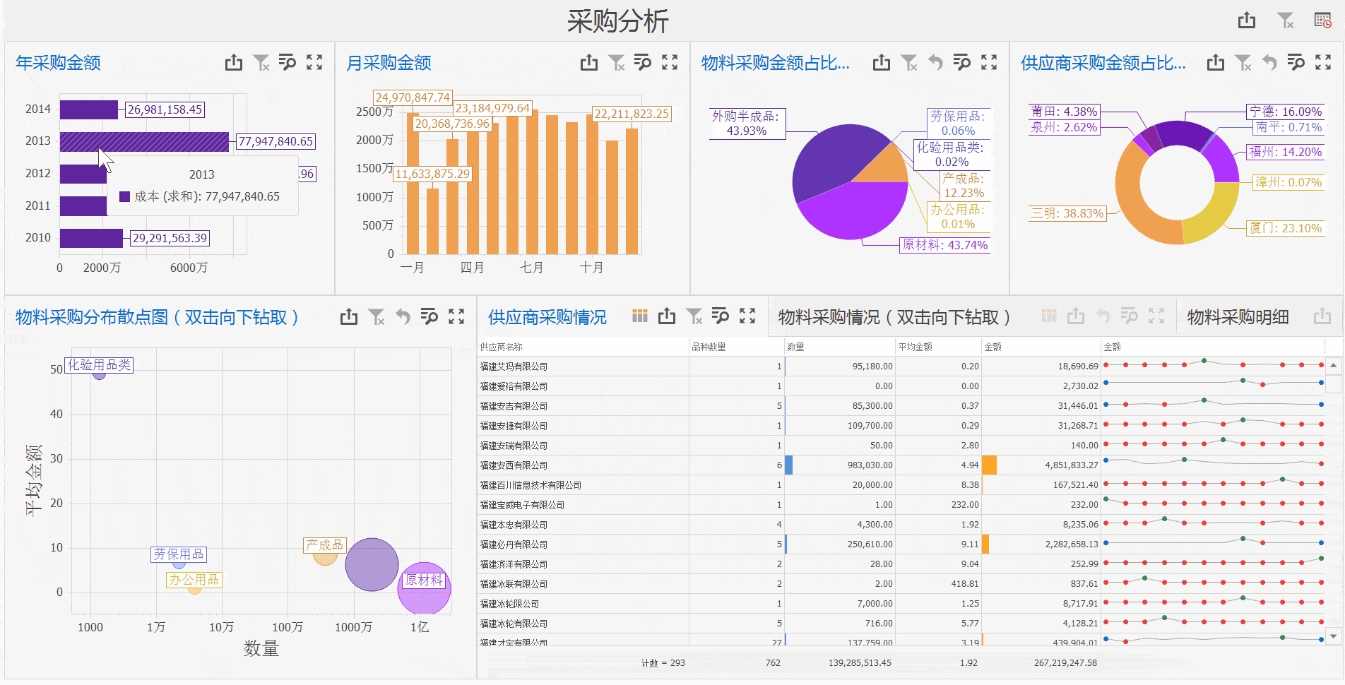The image size is (1345, 685).
Task: Clear filters on the 物料采购金额占比 pie chart
Action: pos(909,62)
